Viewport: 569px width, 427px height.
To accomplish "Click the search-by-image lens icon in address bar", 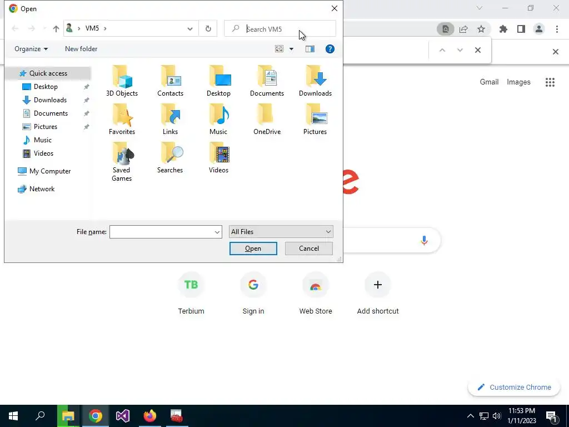I will click(x=446, y=29).
